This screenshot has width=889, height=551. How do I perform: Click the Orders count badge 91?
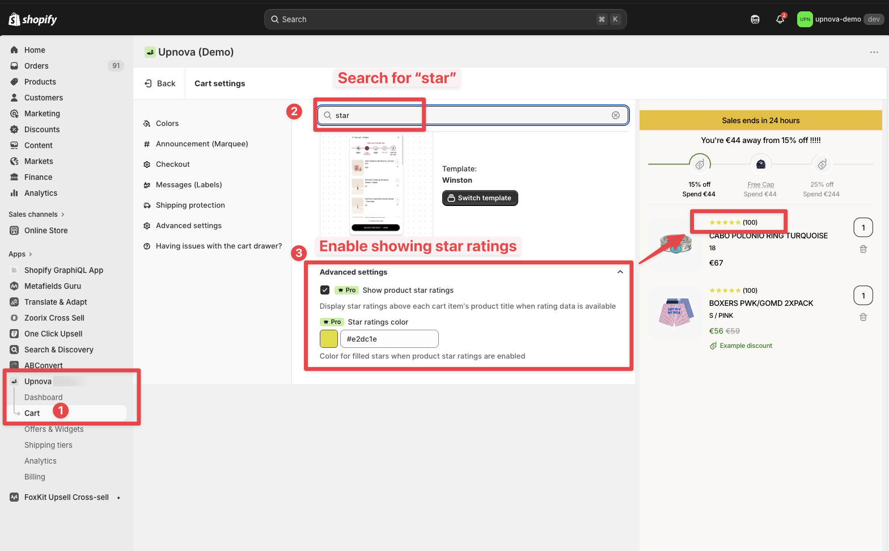coord(116,66)
